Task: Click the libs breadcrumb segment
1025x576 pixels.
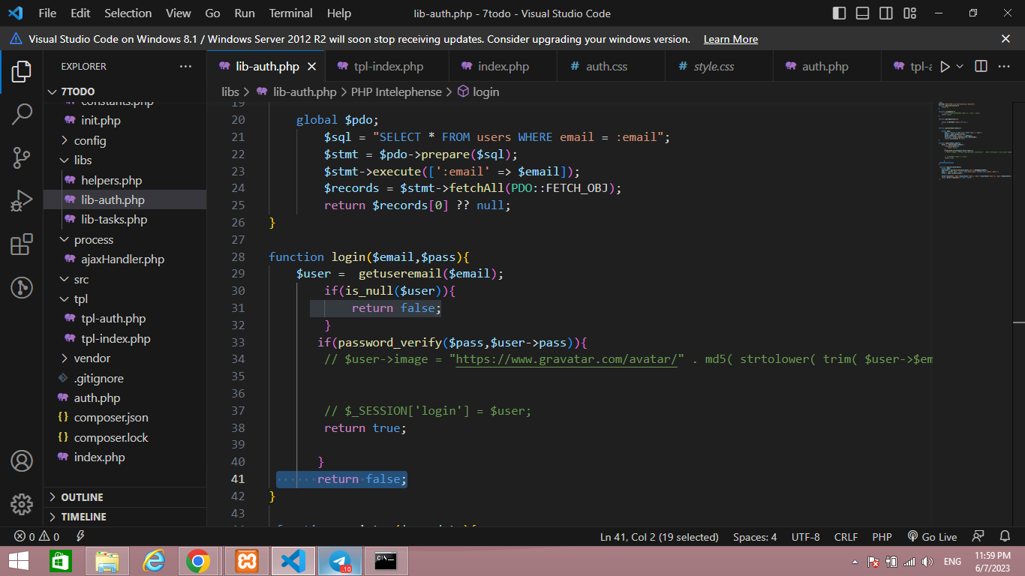Action: pos(230,91)
